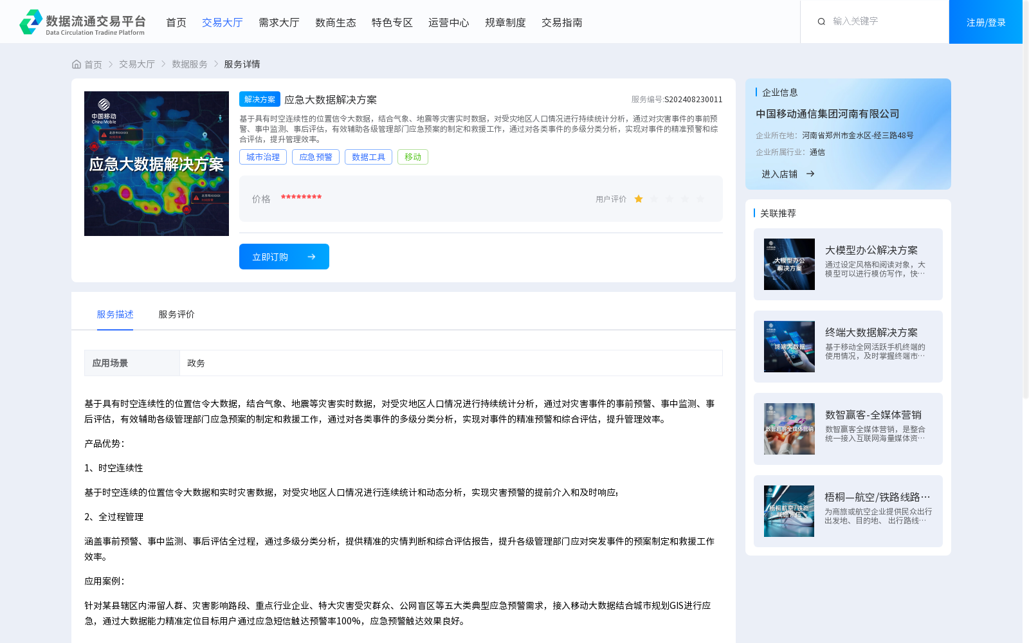Click the 立即订购 button
This screenshot has width=1029, height=643.
coord(284,257)
